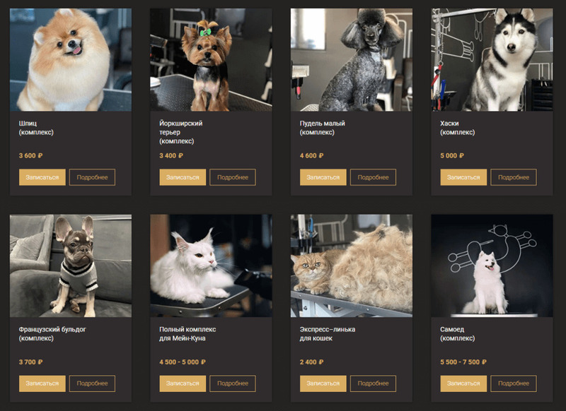
Task: View 'Подробнее' for Йоркширский терьер
Action: (233, 177)
